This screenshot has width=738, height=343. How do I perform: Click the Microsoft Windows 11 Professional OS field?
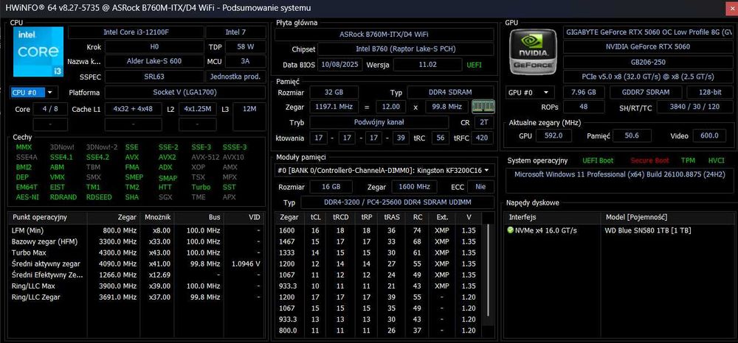coord(619,180)
